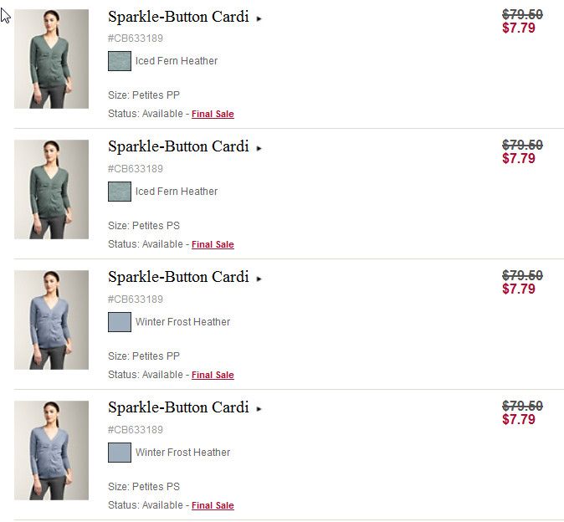Select Iced Fern Heather swatch for Petites PS

(120, 192)
